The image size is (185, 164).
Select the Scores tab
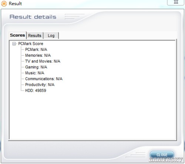17,35
